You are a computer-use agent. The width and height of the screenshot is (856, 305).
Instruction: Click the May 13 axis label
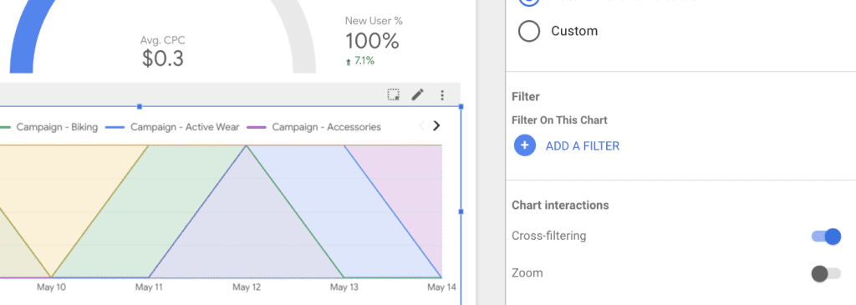click(x=344, y=287)
